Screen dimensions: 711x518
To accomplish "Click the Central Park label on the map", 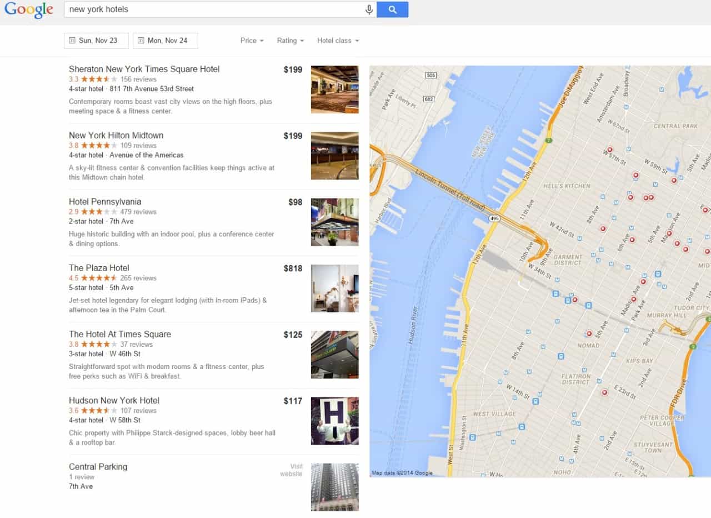I will 675,126.
